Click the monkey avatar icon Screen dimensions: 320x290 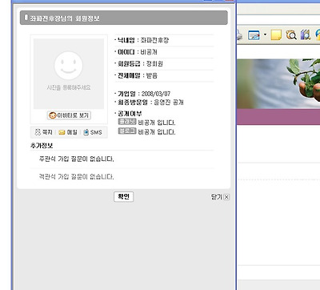[x=53, y=115]
